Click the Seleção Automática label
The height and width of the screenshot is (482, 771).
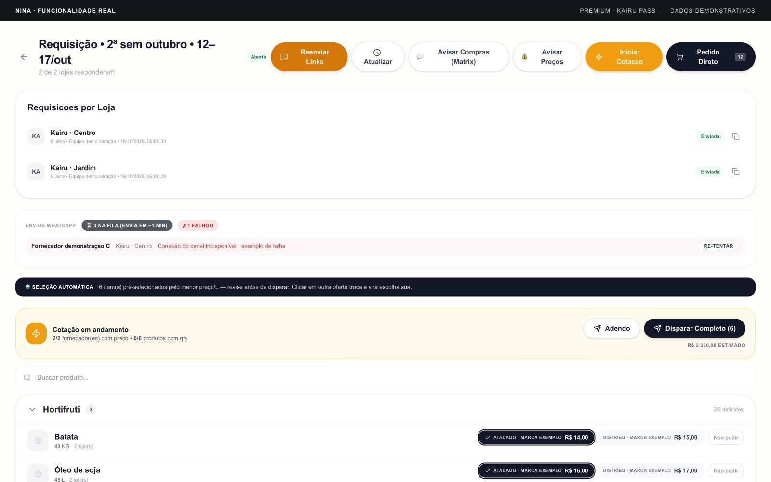coord(59,287)
